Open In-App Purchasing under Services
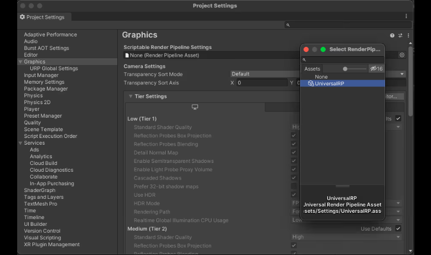The image size is (431, 255). point(52,184)
